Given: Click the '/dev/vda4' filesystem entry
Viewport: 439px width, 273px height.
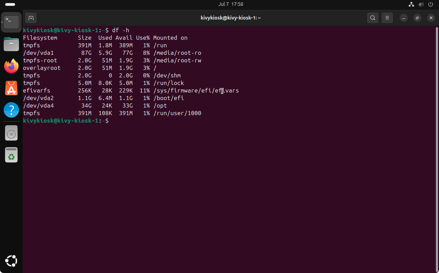Looking at the screenshot, I should [38, 106].
